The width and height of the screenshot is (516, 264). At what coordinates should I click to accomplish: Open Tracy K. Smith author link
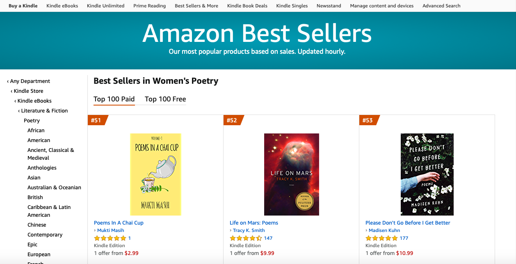coord(249,230)
